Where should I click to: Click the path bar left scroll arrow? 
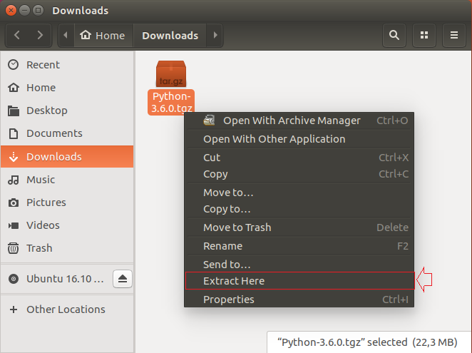coord(66,35)
